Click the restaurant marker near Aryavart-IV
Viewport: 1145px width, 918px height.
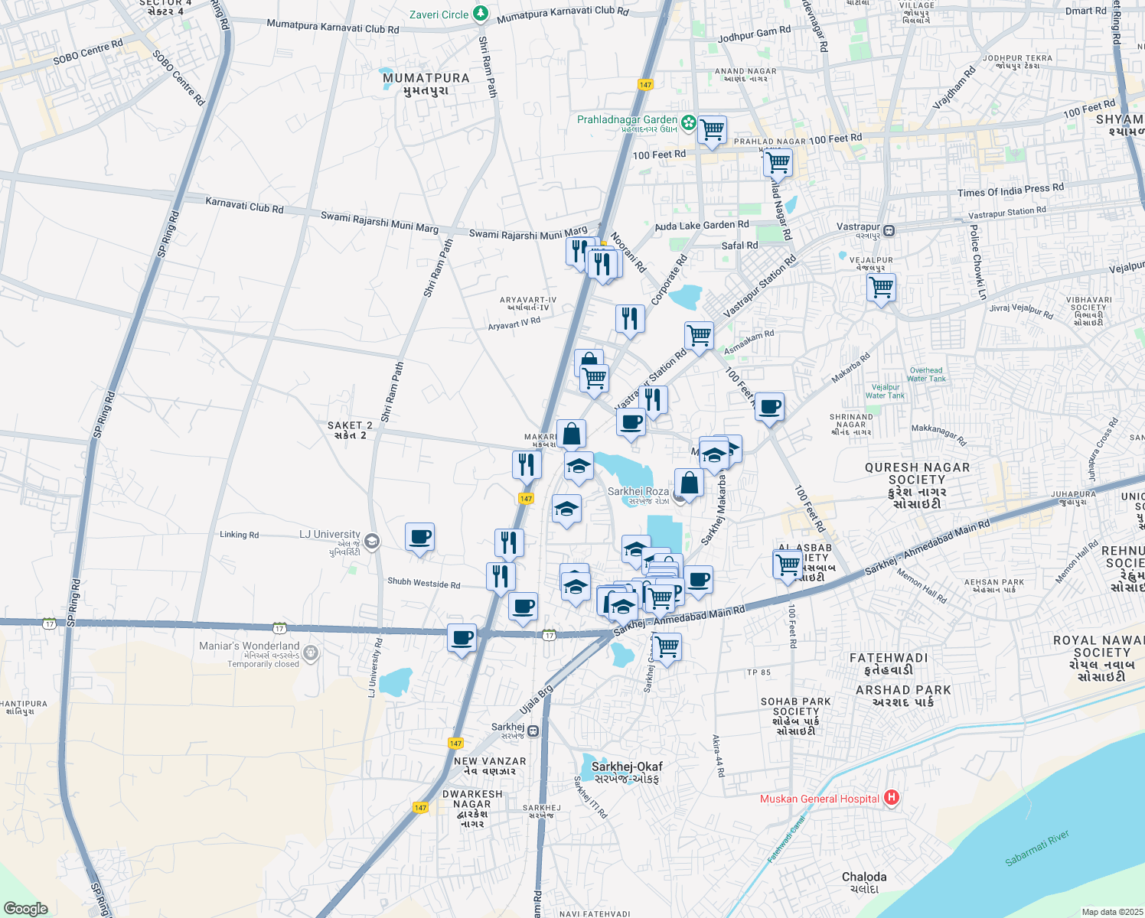(630, 318)
